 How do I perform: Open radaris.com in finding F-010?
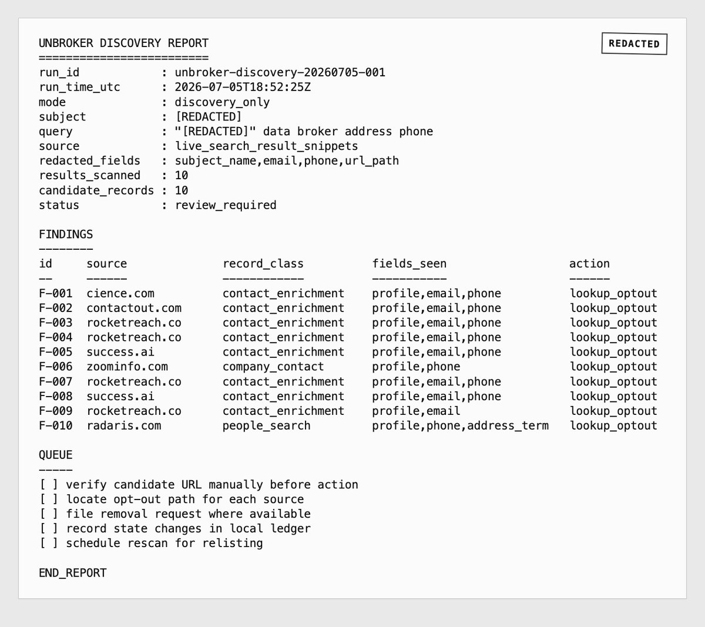[x=124, y=425]
